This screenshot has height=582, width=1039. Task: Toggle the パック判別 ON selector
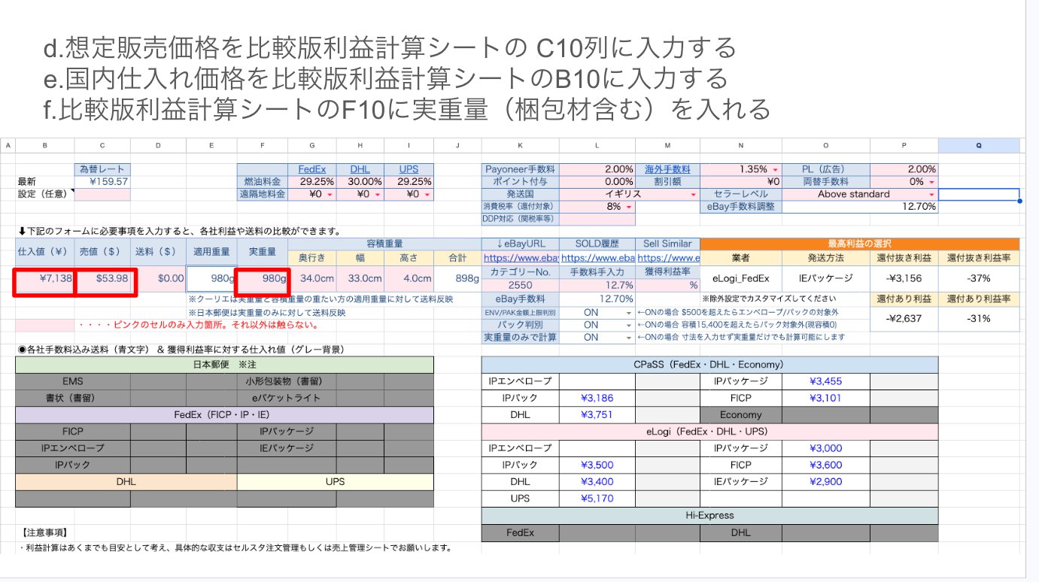(x=628, y=325)
